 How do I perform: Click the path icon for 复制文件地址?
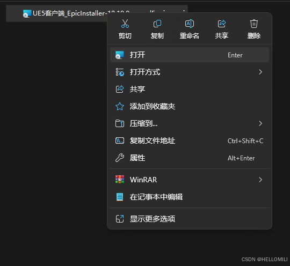120,141
